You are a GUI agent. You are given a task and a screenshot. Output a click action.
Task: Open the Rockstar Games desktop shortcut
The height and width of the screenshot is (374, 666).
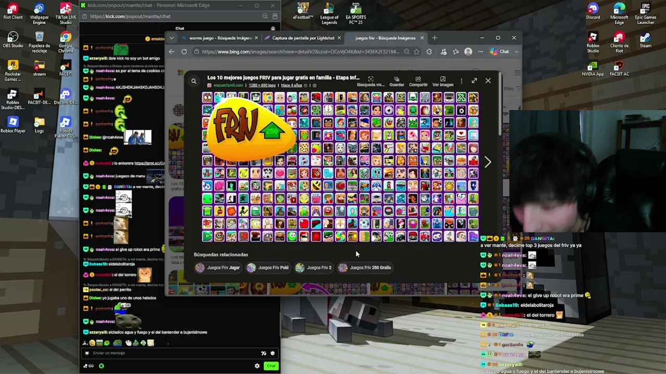pos(13,71)
